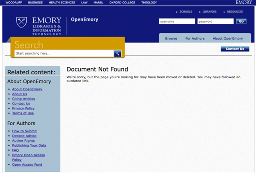Open the Contact Us sidebar link
Screen dimensions: 256x173
[x=21, y=104]
